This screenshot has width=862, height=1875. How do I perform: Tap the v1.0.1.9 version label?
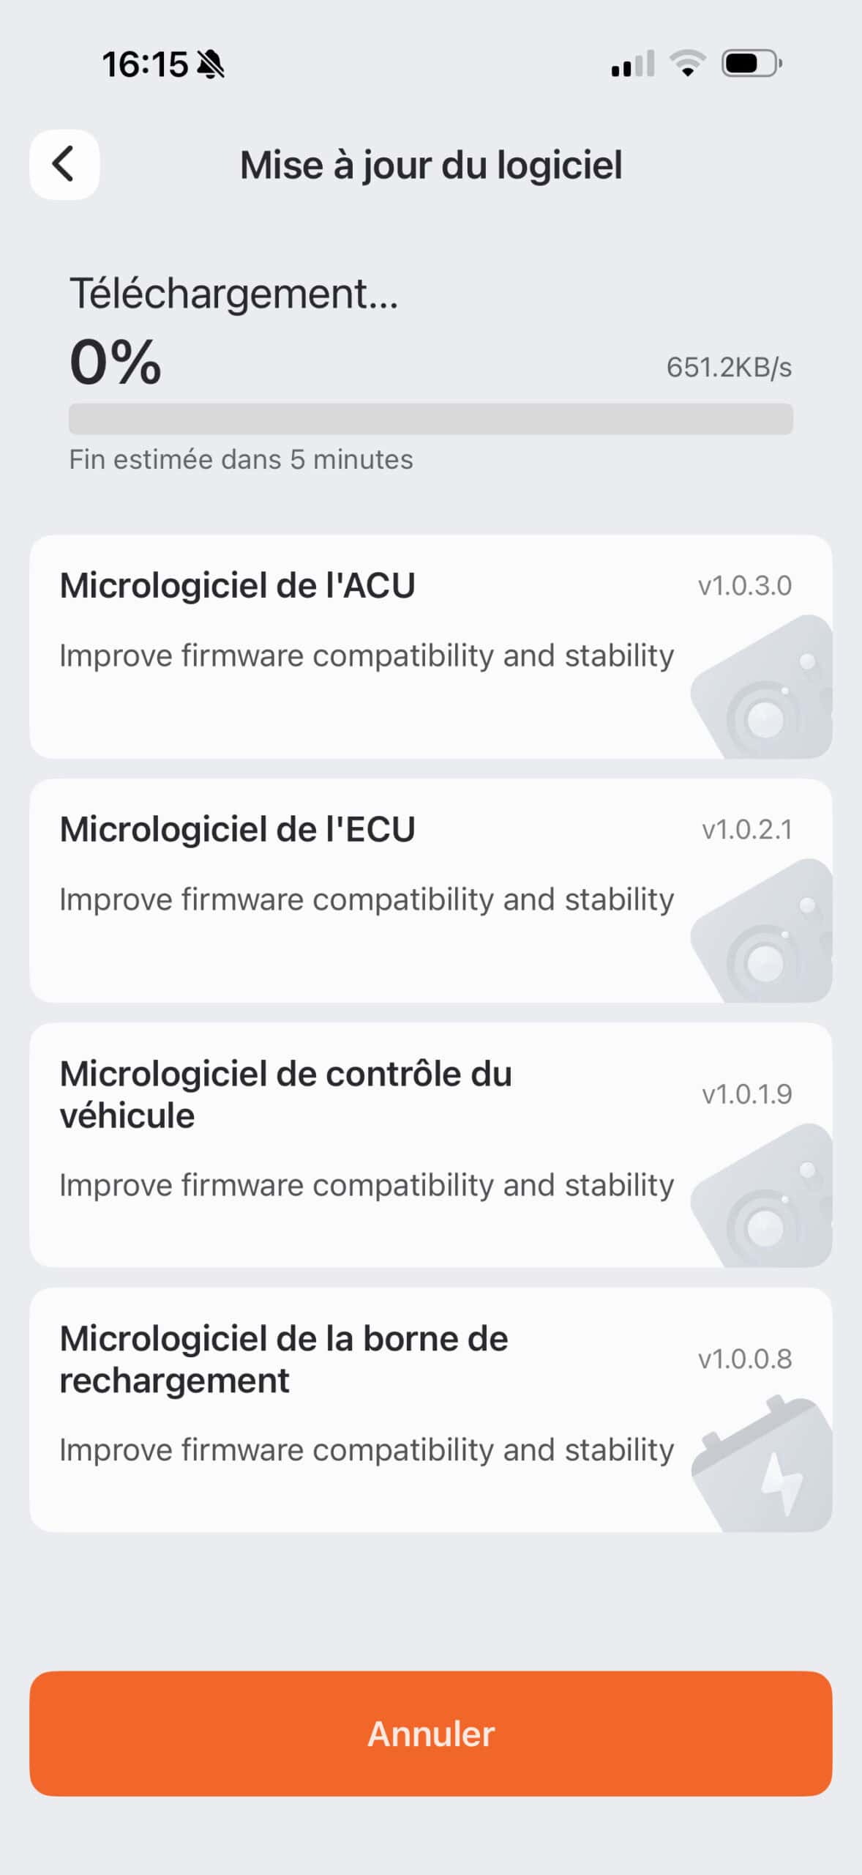[x=746, y=1094]
